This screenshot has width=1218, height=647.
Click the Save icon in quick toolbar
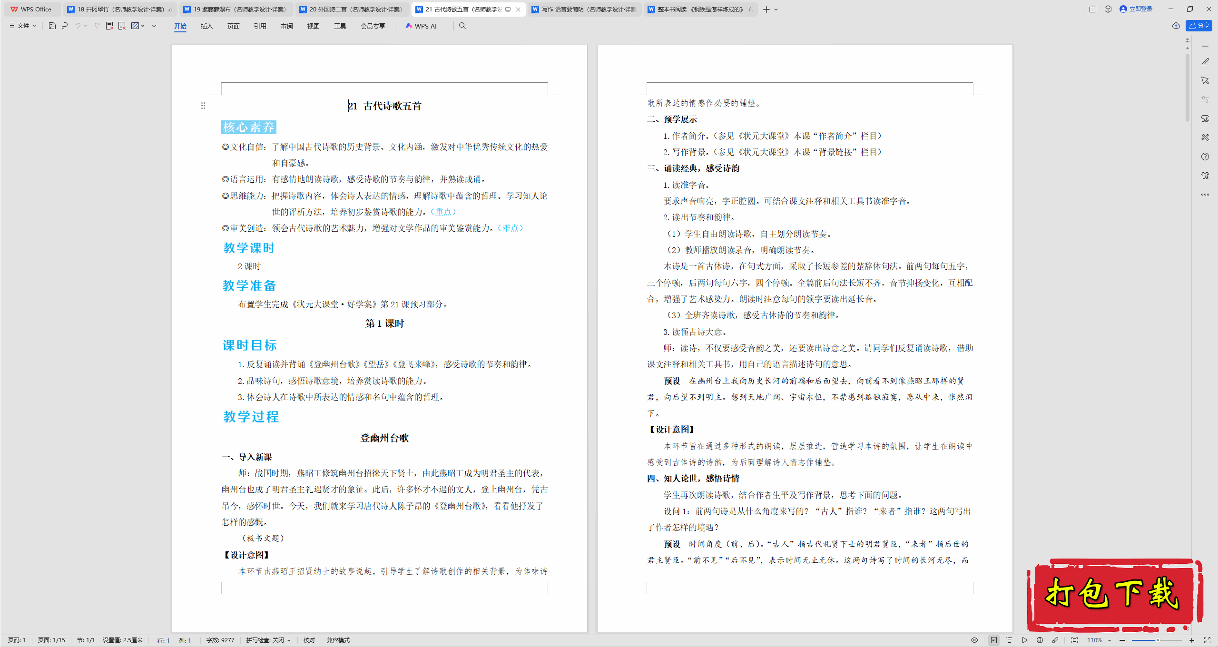(x=52, y=26)
